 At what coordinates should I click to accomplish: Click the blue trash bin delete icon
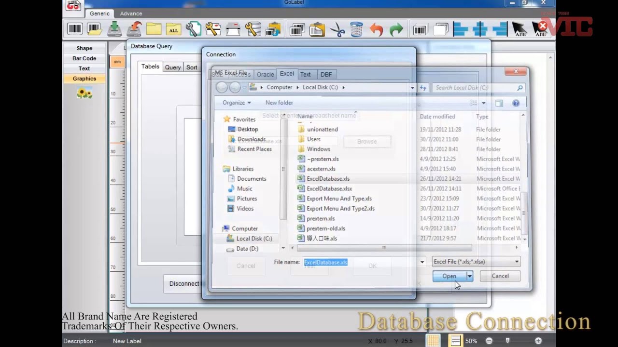[356, 29]
